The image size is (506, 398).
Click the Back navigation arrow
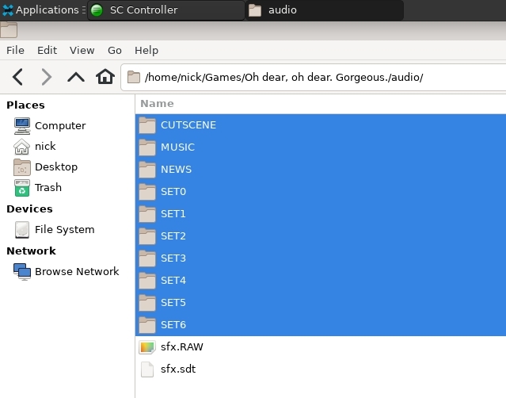[x=18, y=77]
